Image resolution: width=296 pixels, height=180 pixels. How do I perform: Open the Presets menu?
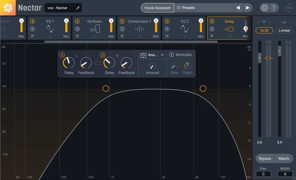click(x=204, y=8)
